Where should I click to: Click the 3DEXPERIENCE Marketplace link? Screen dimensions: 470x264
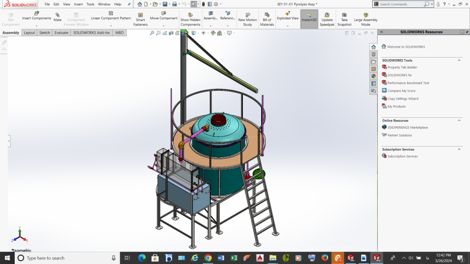coord(408,127)
